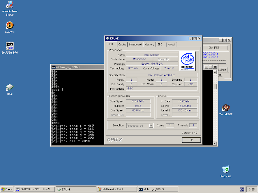The width and height of the screenshot is (258, 193).
Task: Open the TesteR107 desktop icon
Action: [x=226, y=110]
